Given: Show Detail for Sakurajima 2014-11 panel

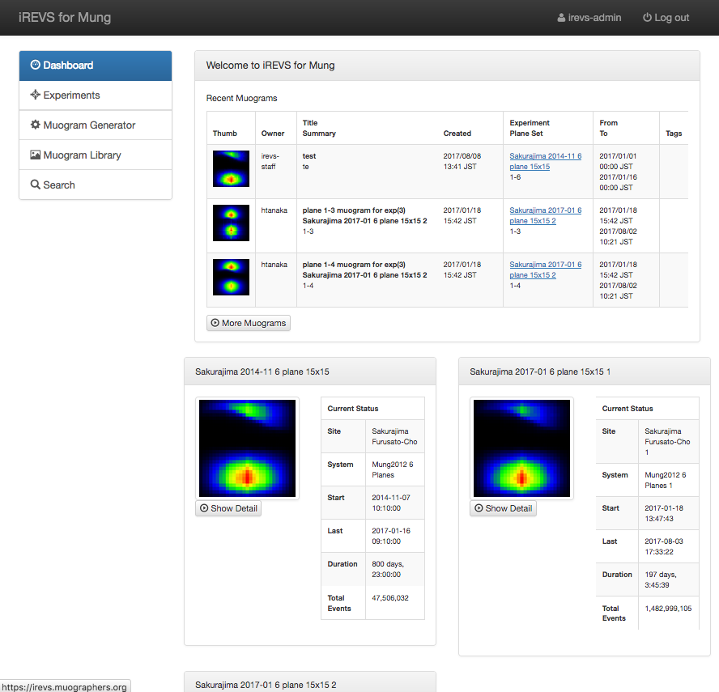Looking at the screenshot, I should (228, 508).
